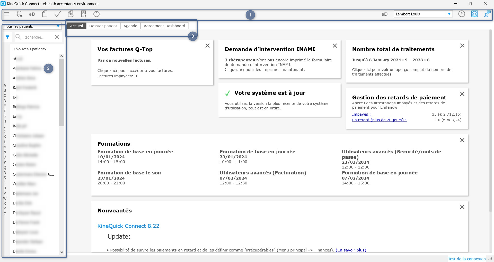Open En retard (plus de 20 jours) link
494x262 pixels.
click(x=379, y=120)
